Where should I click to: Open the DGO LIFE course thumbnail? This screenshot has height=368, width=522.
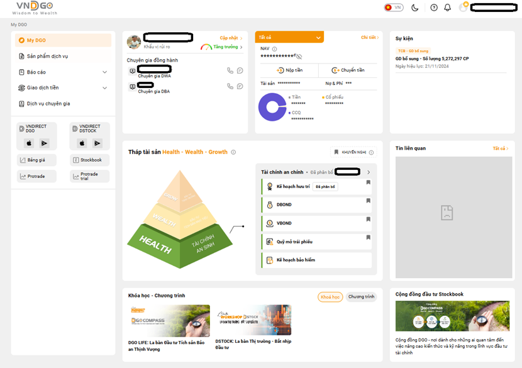coord(169,321)
